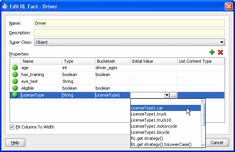Click the Initial Value text field for LicenseType
This screenshot has width=235, height=152.
click(148, 95)
